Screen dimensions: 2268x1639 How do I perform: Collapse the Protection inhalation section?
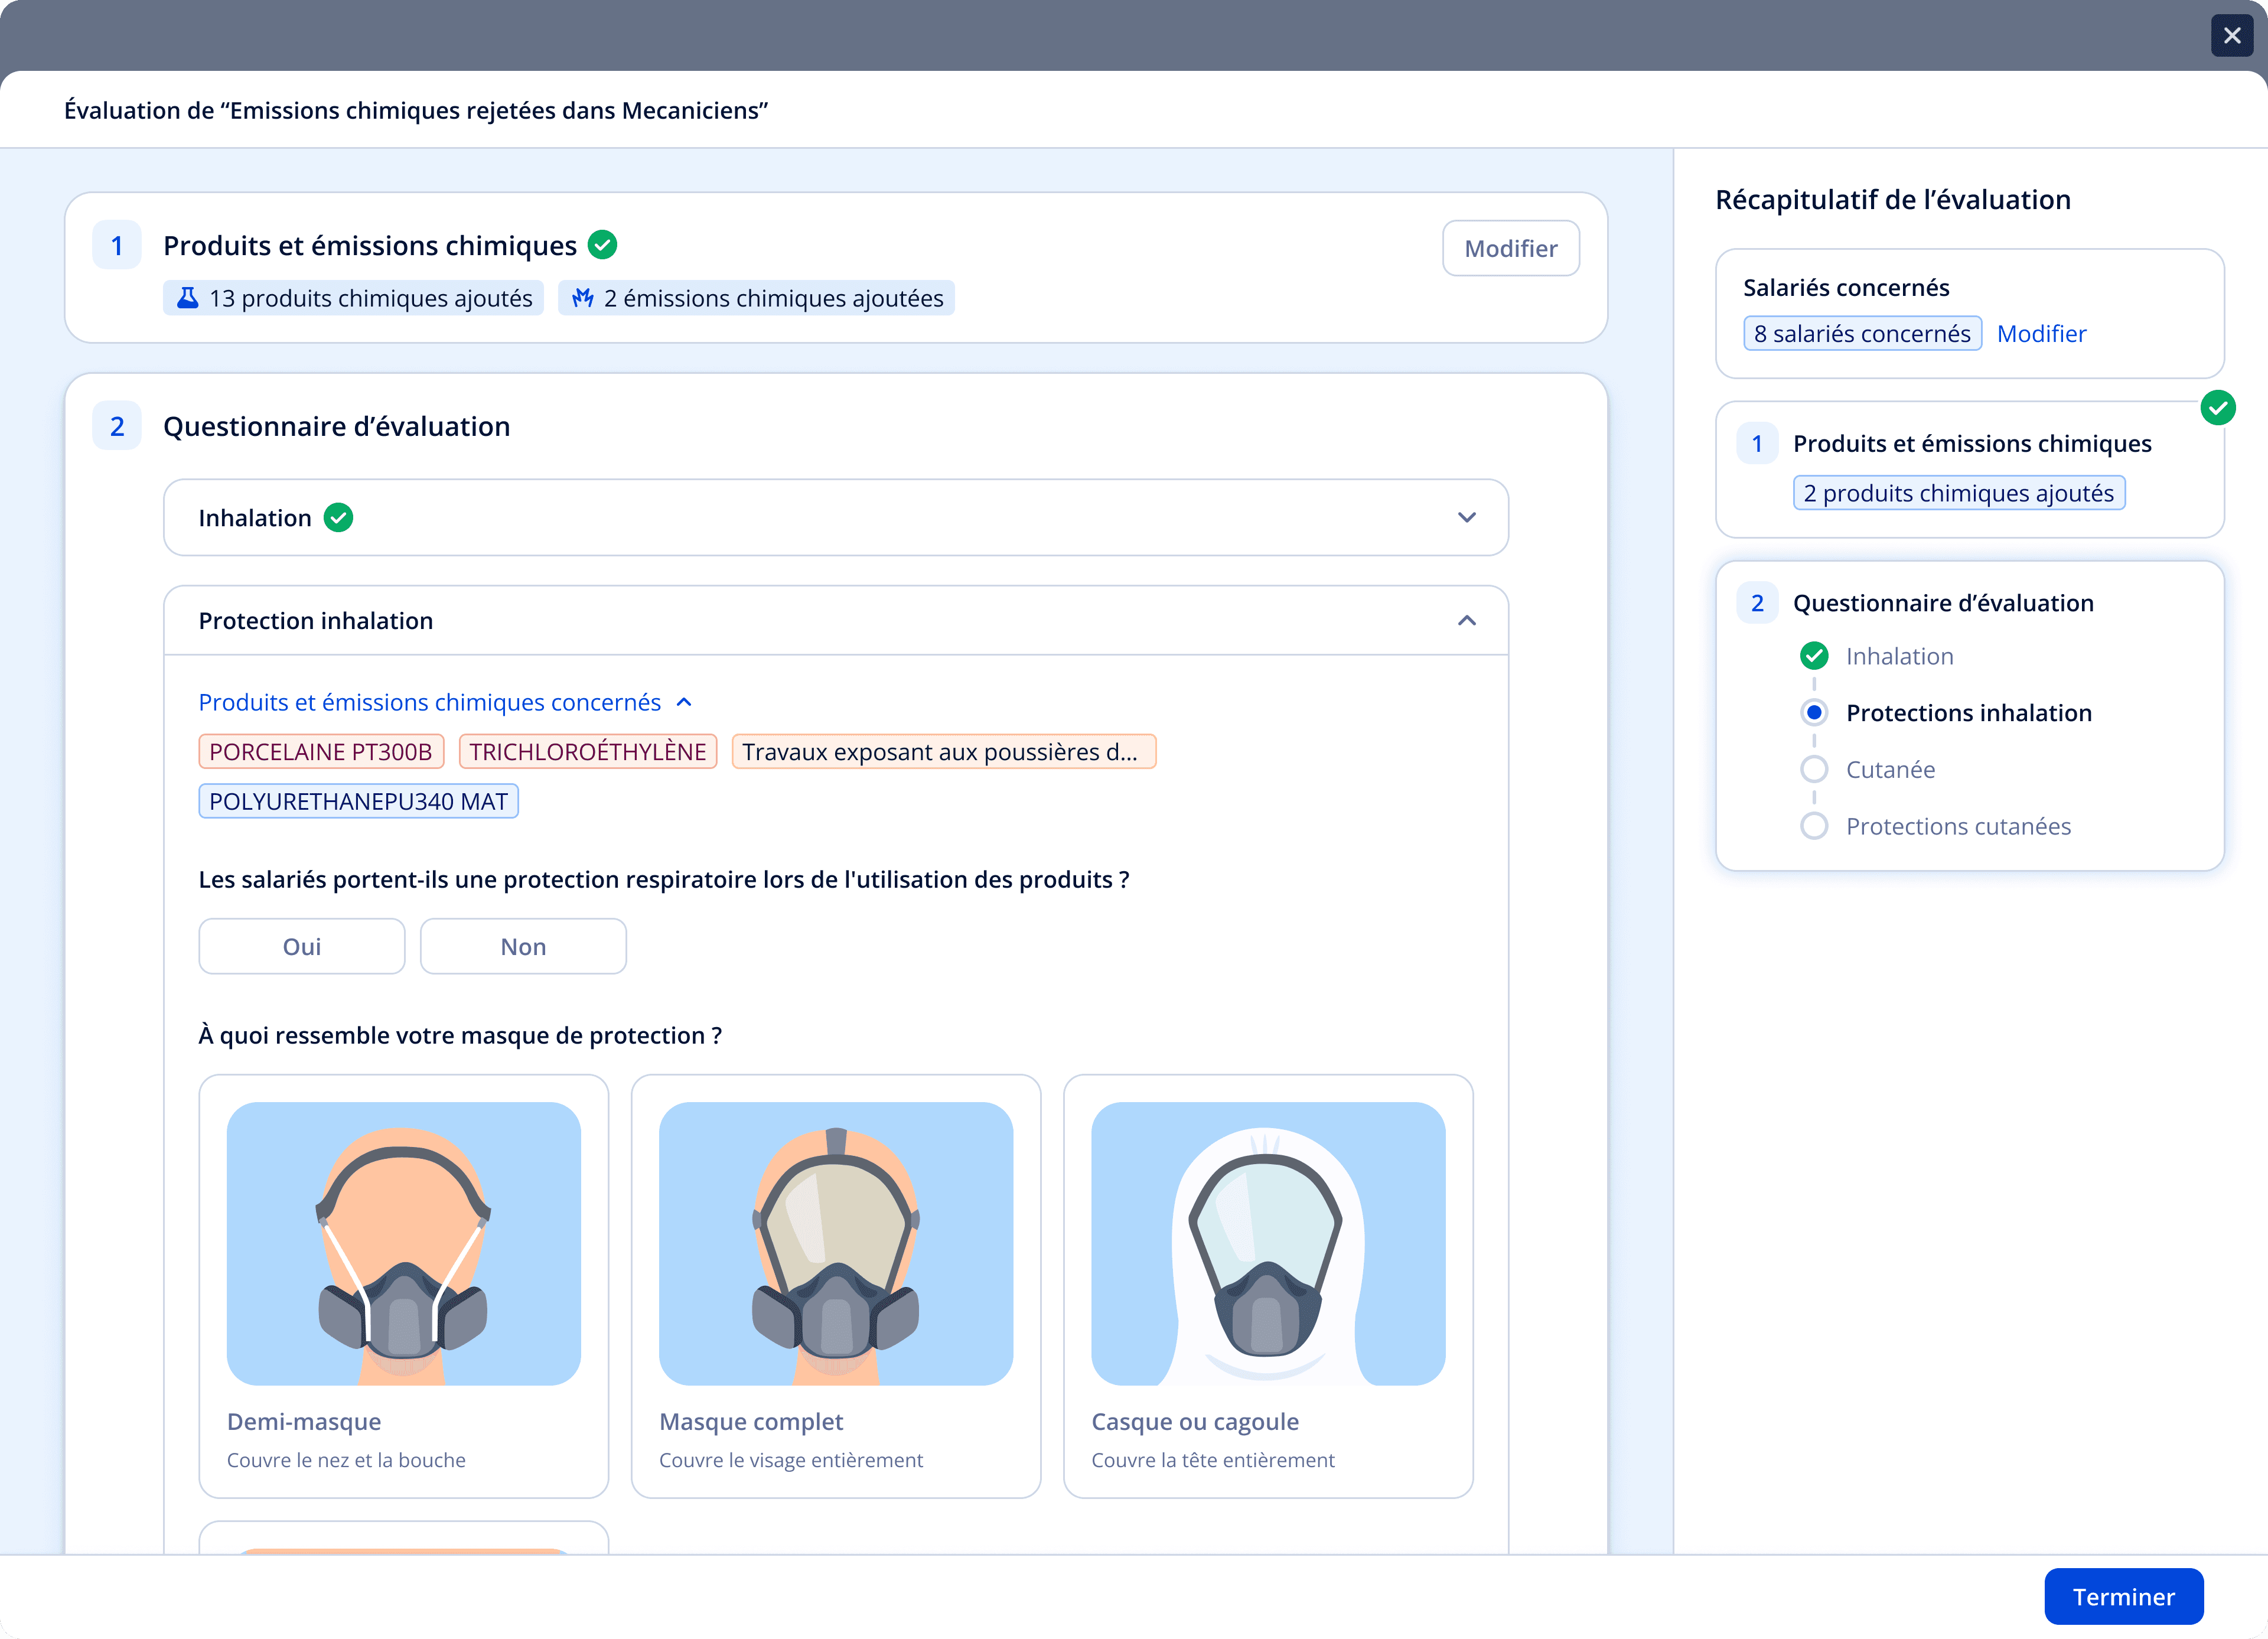click(1466, 621)
